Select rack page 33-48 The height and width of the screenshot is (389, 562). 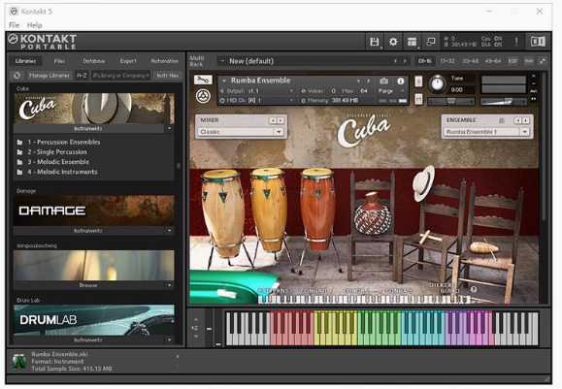click(x=470, y=61)
